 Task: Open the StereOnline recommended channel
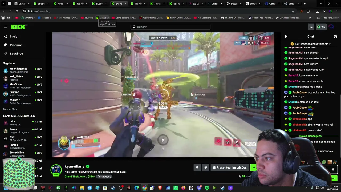pyautogui.click(x=23, y=154)
